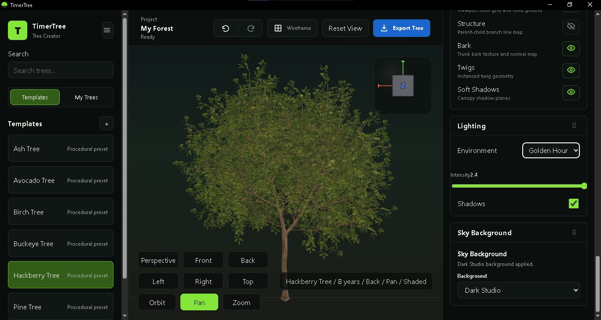
Task: Toggle Soft Shadows visibility
Action: click(571, 92)
